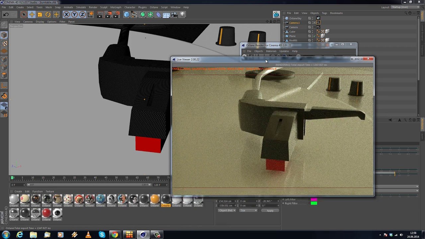Image resolution: width=425 pixels, height=239 pixels.
Task: Select the Move tool in toolbar
Action: tap(32, 14)
